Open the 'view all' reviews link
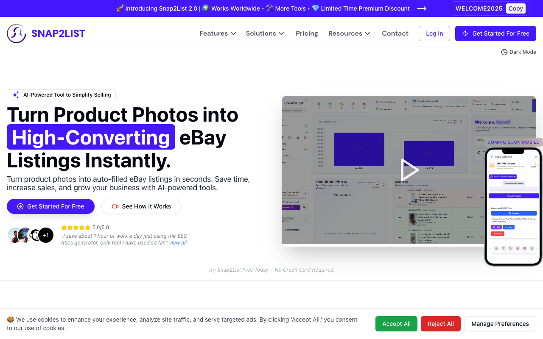The width and height of the screenshot is (543, 339). [178, 243]
